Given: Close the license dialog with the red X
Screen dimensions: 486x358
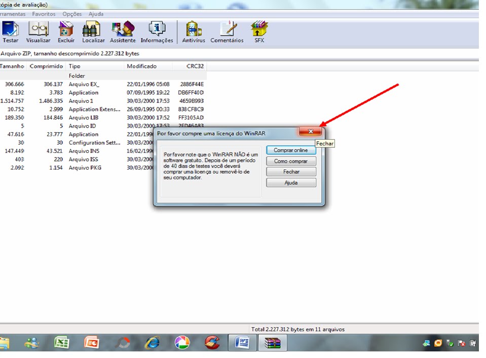Looking at the screenshot, I should [x=310, y=131].
